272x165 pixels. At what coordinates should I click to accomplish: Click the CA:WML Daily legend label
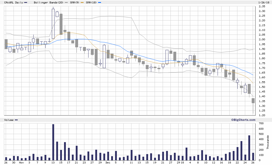pyautogui.click(x=12, y=2)
